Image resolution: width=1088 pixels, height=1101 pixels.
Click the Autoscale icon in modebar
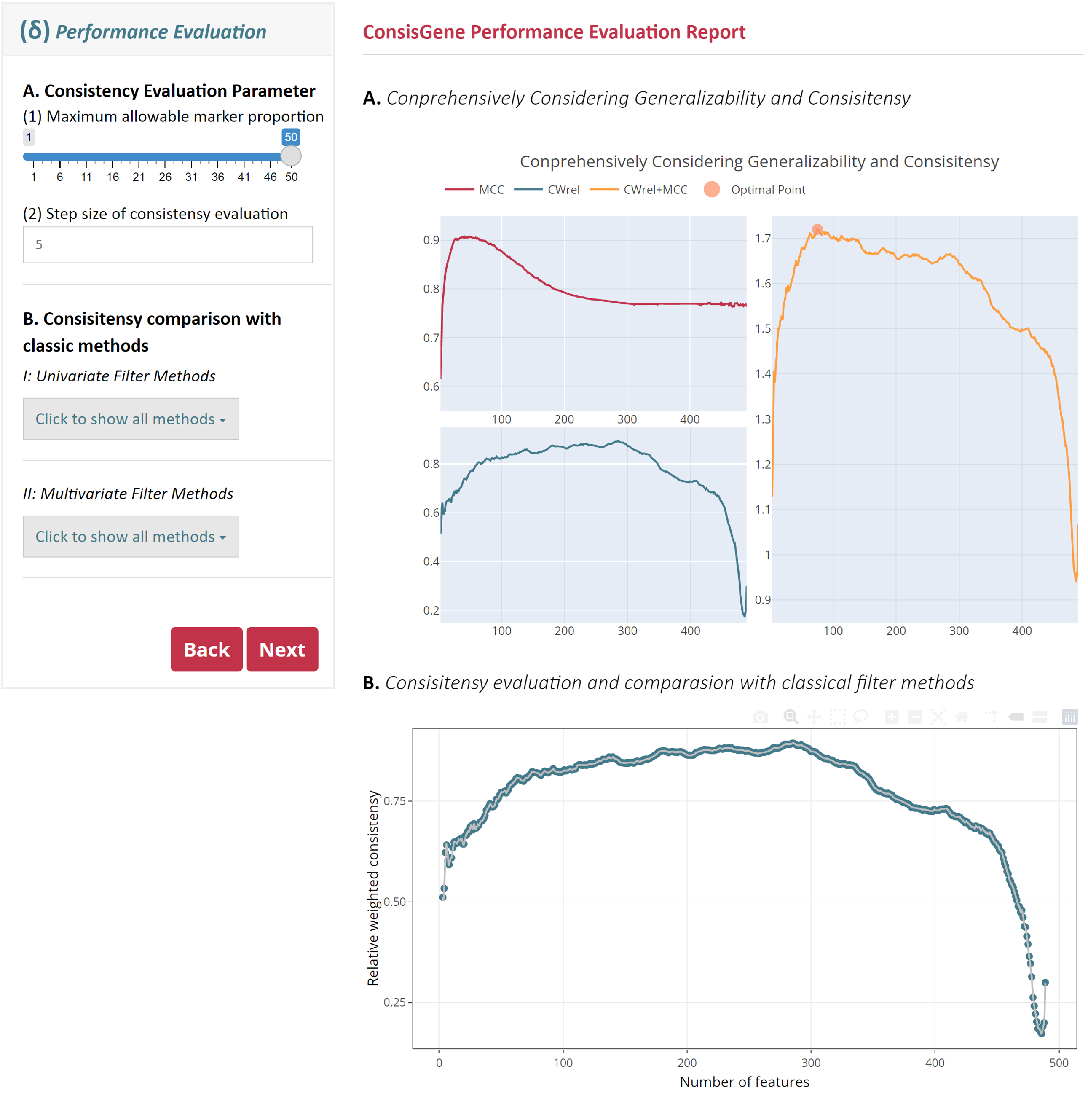(x=938, y=717)
